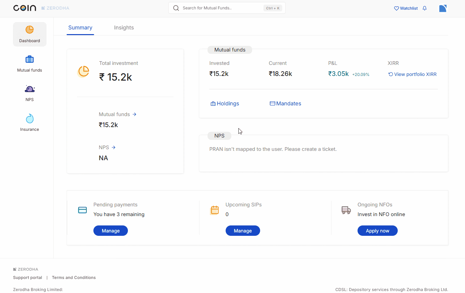
Task: Go to Mutual funds in sidebar
Action: [29, 64]
